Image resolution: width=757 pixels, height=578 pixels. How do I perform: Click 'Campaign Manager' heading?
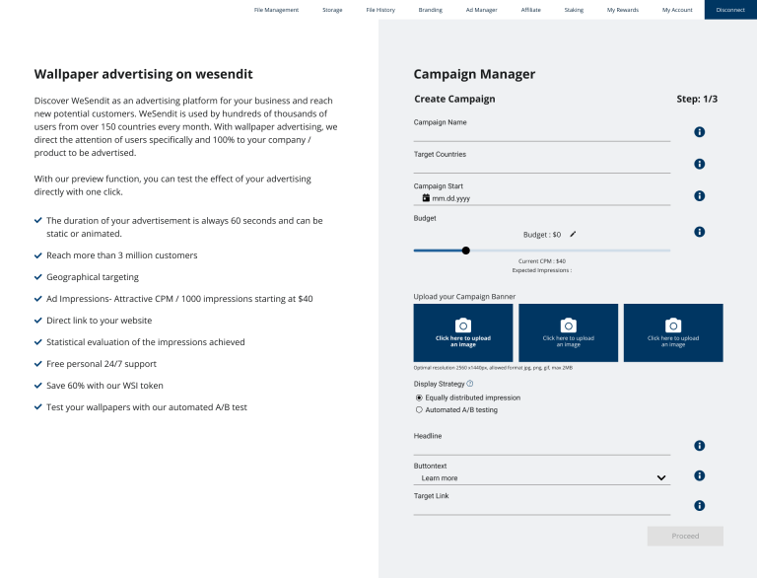[474, 74]
